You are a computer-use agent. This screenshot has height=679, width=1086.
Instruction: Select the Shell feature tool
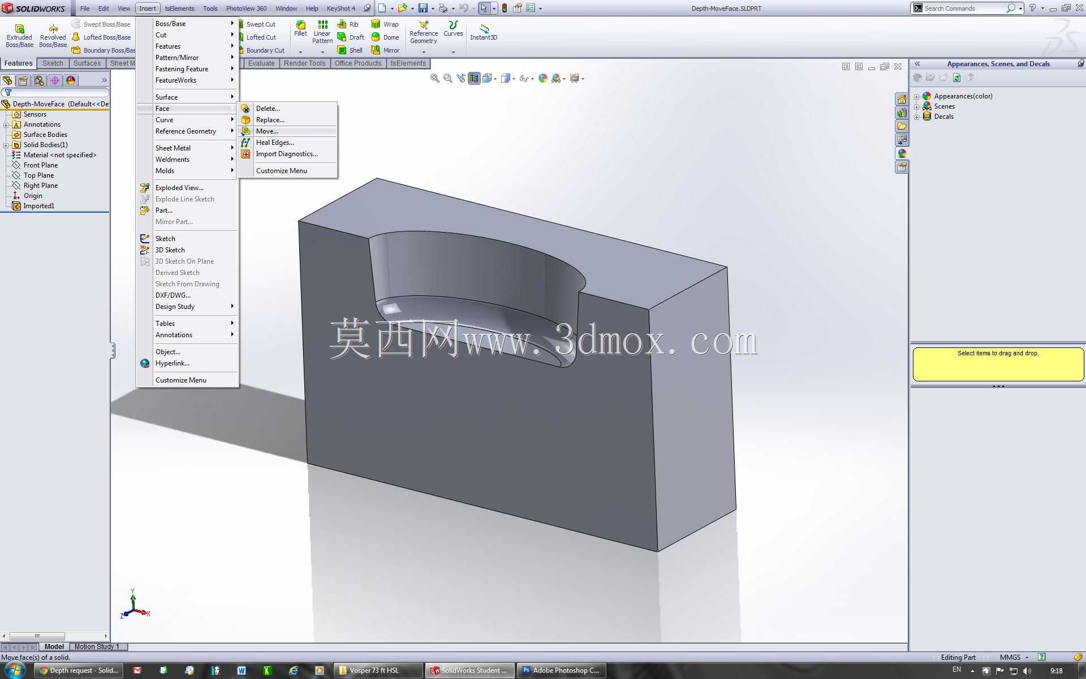tap(350, 50)
